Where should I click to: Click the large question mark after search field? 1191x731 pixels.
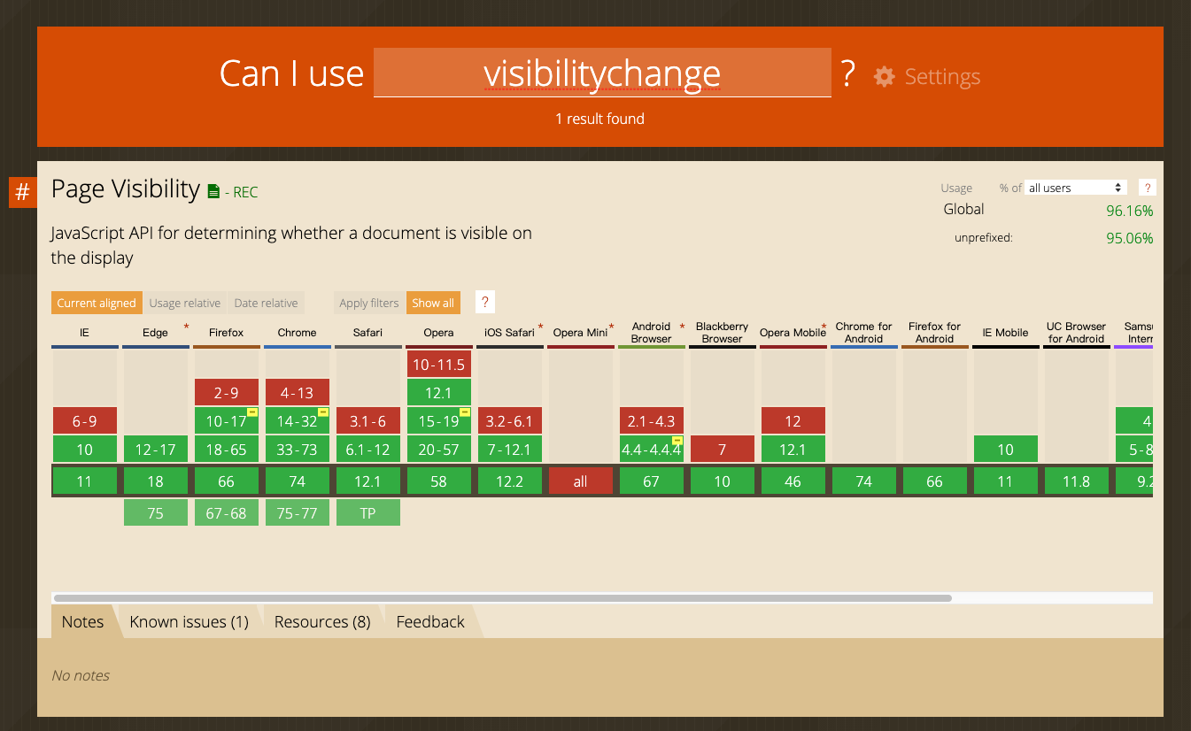[848, 73]
